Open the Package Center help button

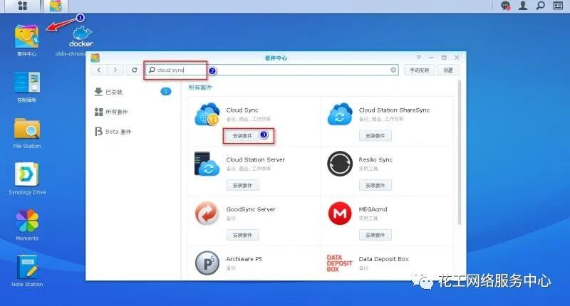[x=419, y=58]
